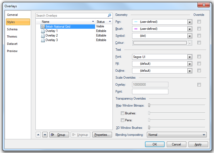The width and height of the screenshot is (214, 153).
Task: Click the cyan Pen style preview icon
Action: click(136, 22)
